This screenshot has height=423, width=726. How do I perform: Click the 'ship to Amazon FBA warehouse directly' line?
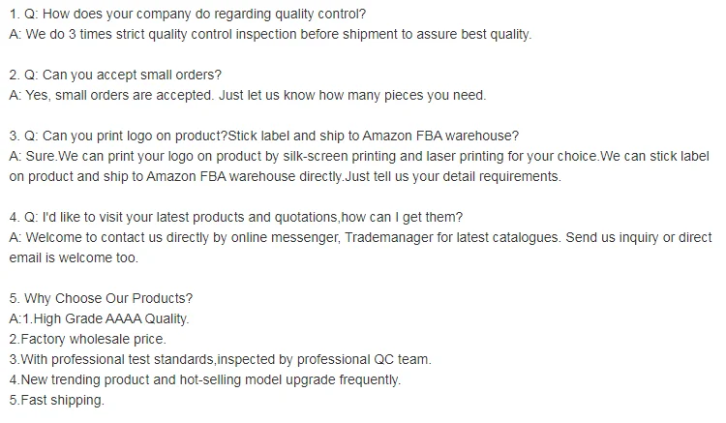(x=286, y=177)
